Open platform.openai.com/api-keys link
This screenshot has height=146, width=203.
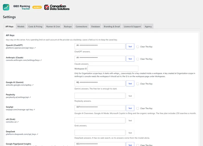point(21,48)
